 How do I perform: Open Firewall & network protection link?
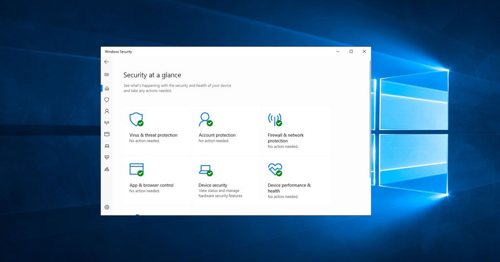286,138
